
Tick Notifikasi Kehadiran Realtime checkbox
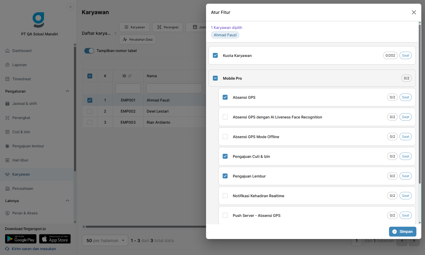click(225, 196)
